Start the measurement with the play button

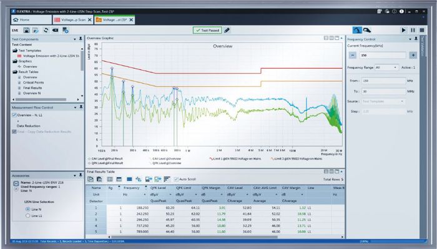pos(403,30)
